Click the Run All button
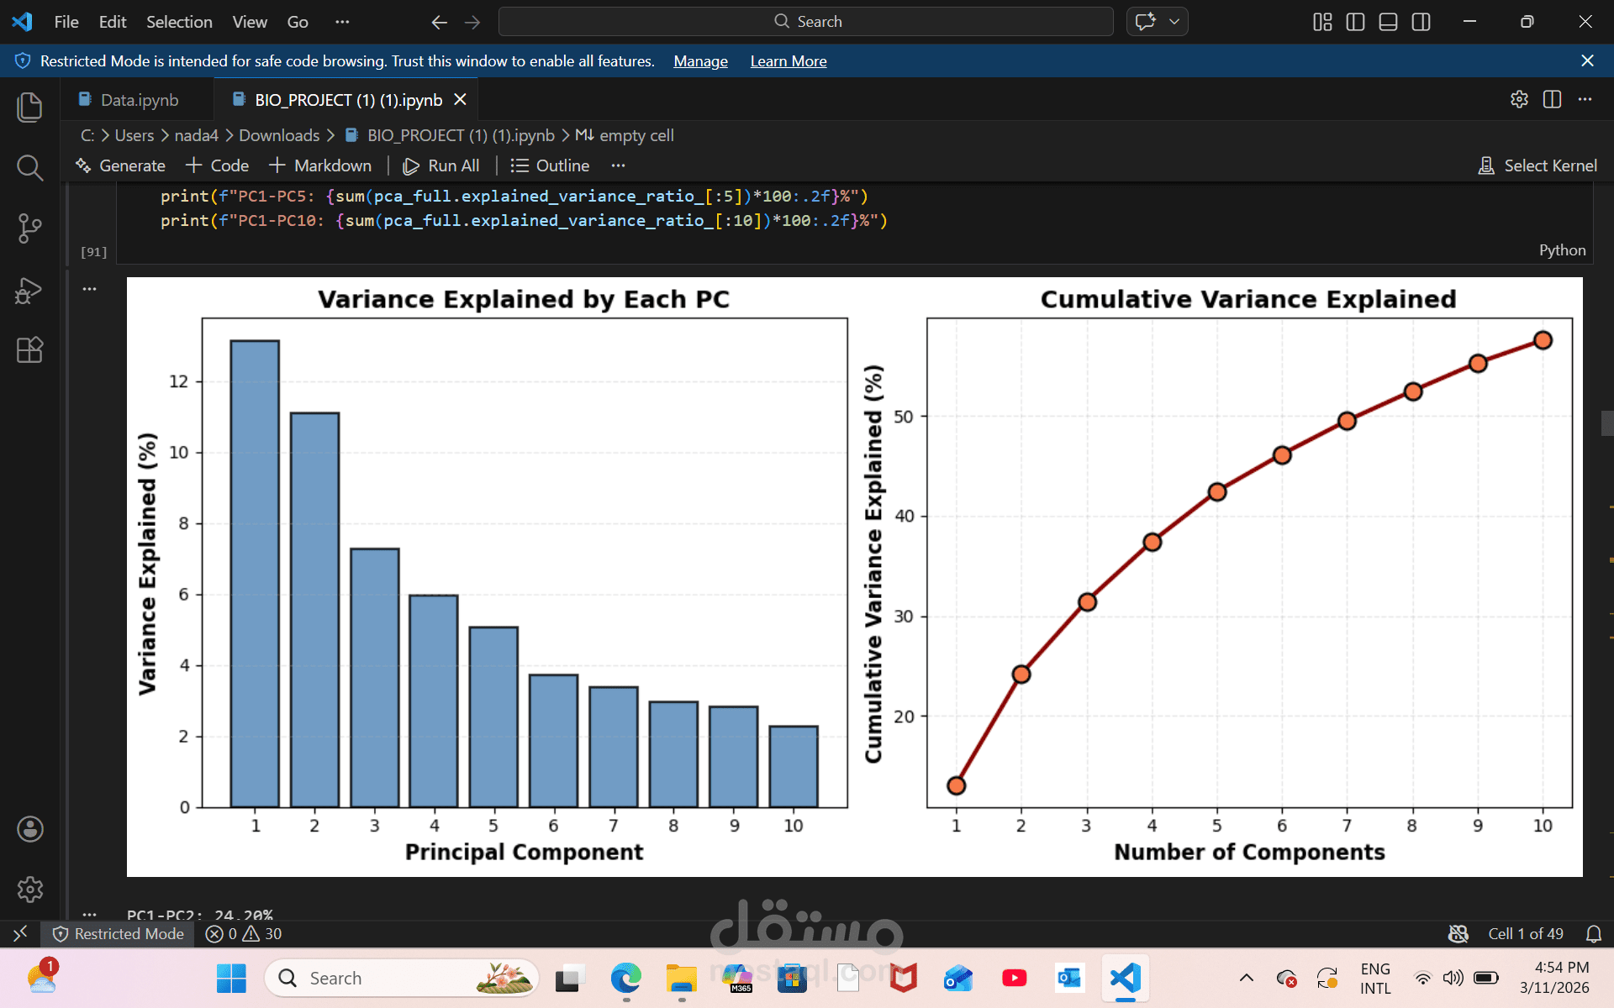Screen dimensions: 1614x1008 point(441,165)
